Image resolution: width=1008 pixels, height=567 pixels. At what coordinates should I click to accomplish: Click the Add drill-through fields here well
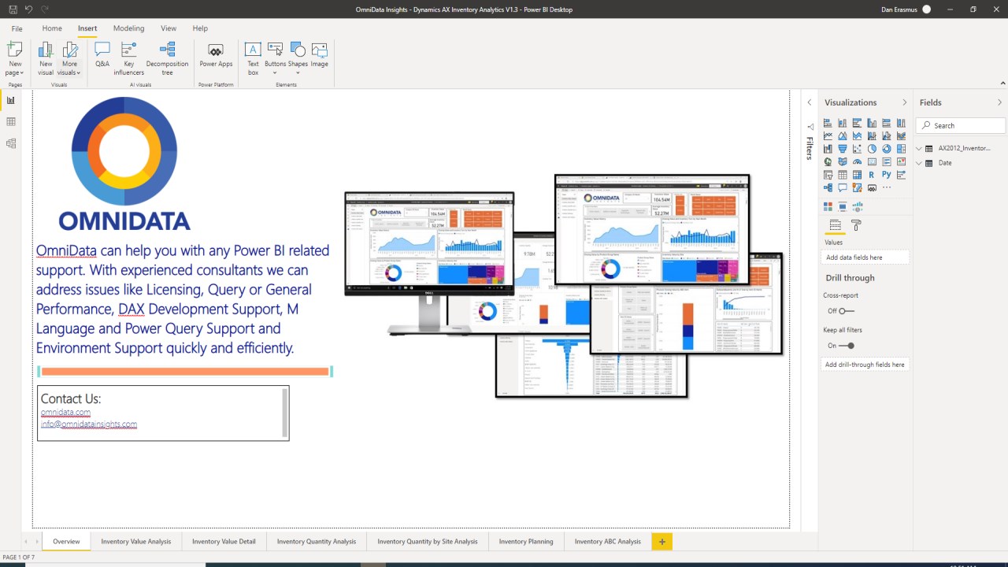coord(865,365)
